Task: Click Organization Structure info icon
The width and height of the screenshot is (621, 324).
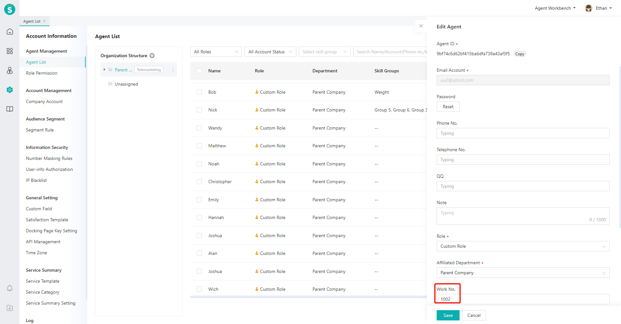Action: point(152,56)
